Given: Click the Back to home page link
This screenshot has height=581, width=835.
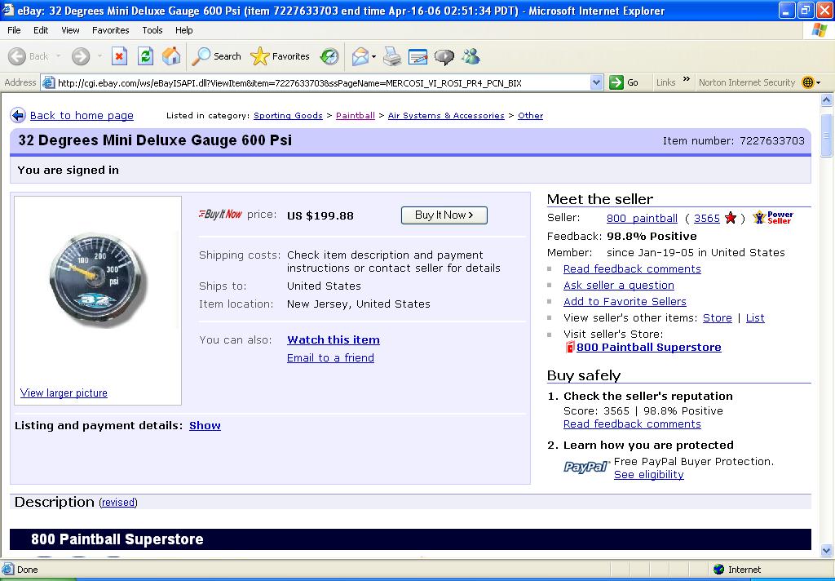Looking at the screenshot, I should coord(82,116).
